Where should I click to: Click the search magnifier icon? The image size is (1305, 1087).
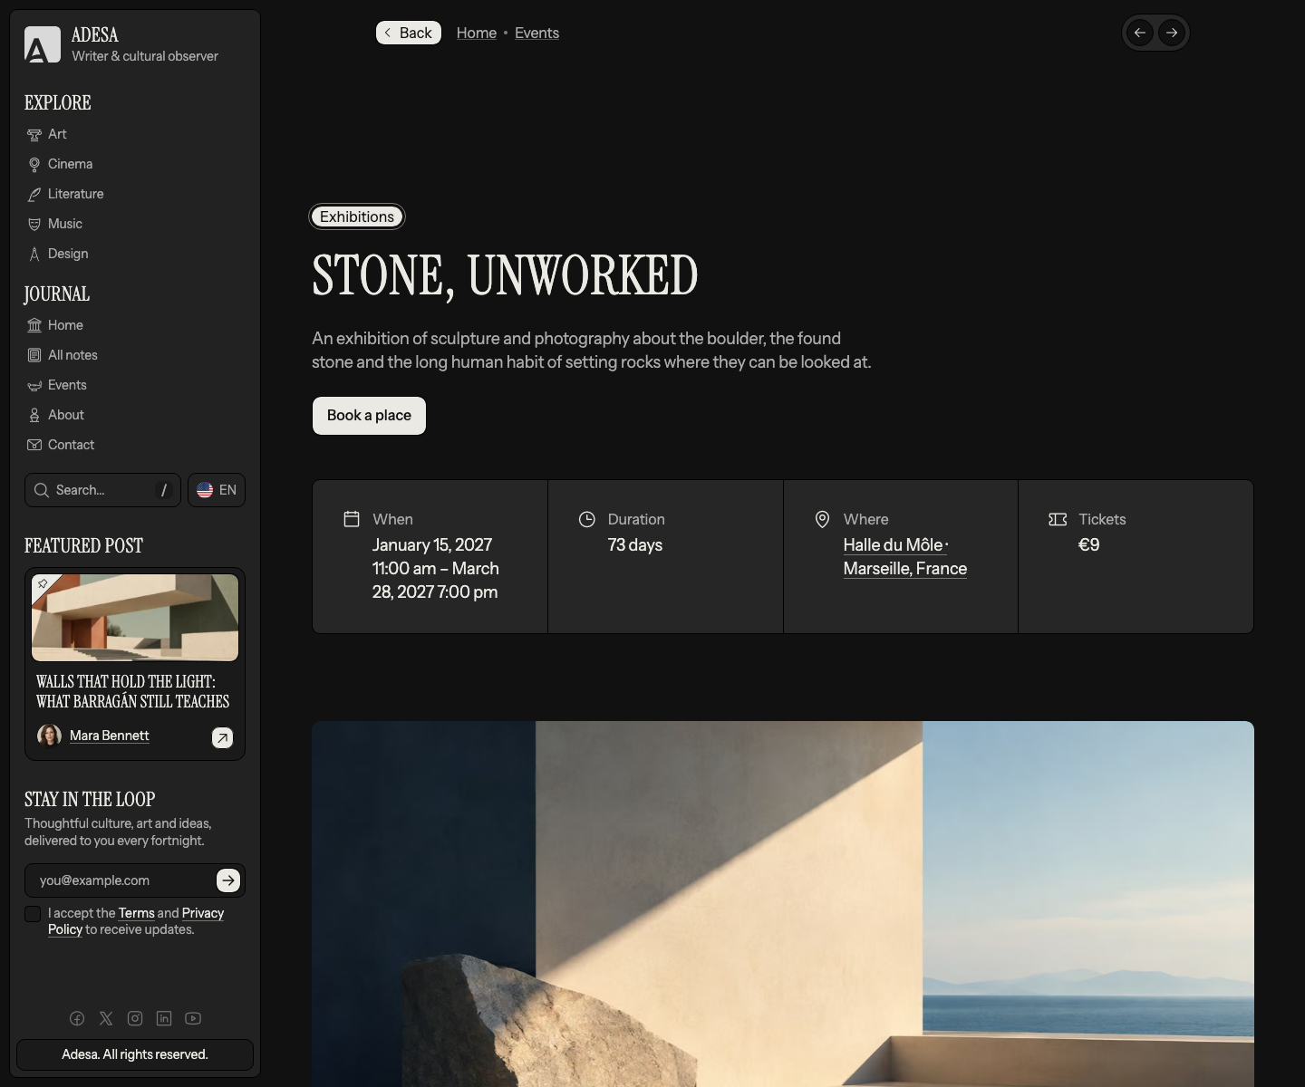(42, 490)
